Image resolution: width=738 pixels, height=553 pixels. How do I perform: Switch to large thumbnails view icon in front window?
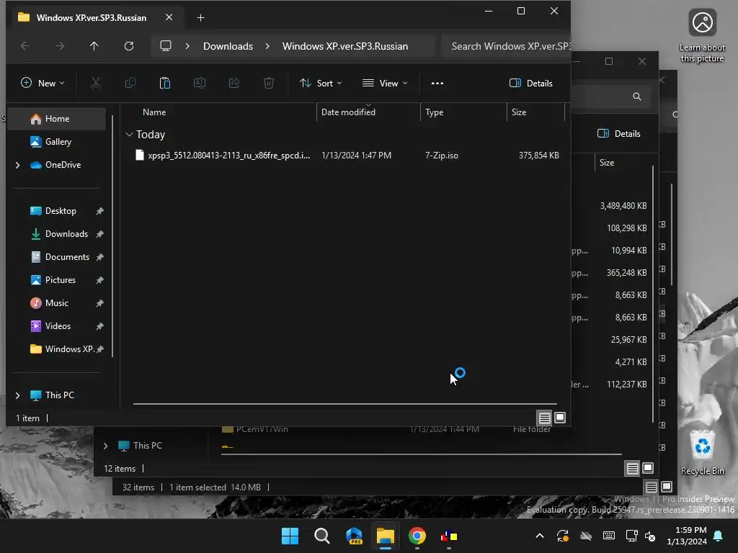[560, 418]
